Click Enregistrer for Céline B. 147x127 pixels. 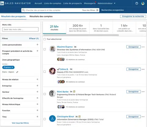point(134,69)
